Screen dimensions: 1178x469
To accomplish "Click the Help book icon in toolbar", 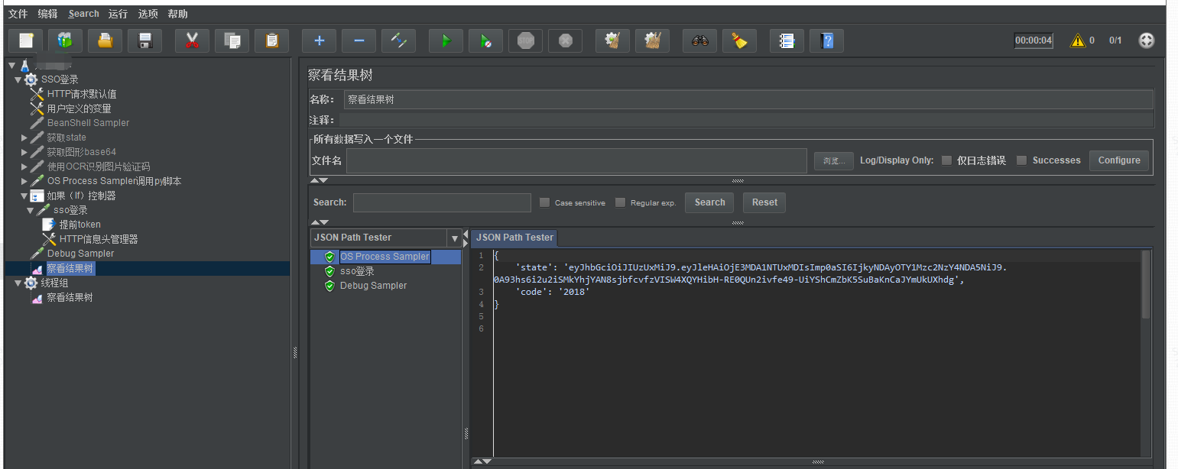I will 826,40.
